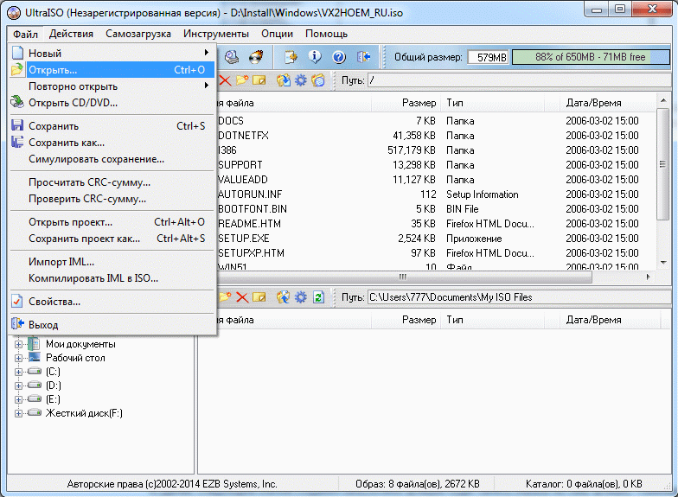This screenshot has height=497, width=678.
Task: Click gear icon in local files toolbar
Action: pos(301,297)
